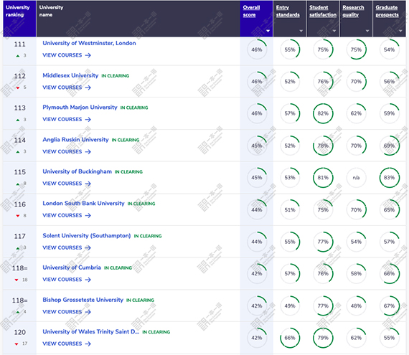409x355 pixels.
Task: Click London South Bank's 51% entry standards dial
Action: pyautogui.click(x=290, y=210)
